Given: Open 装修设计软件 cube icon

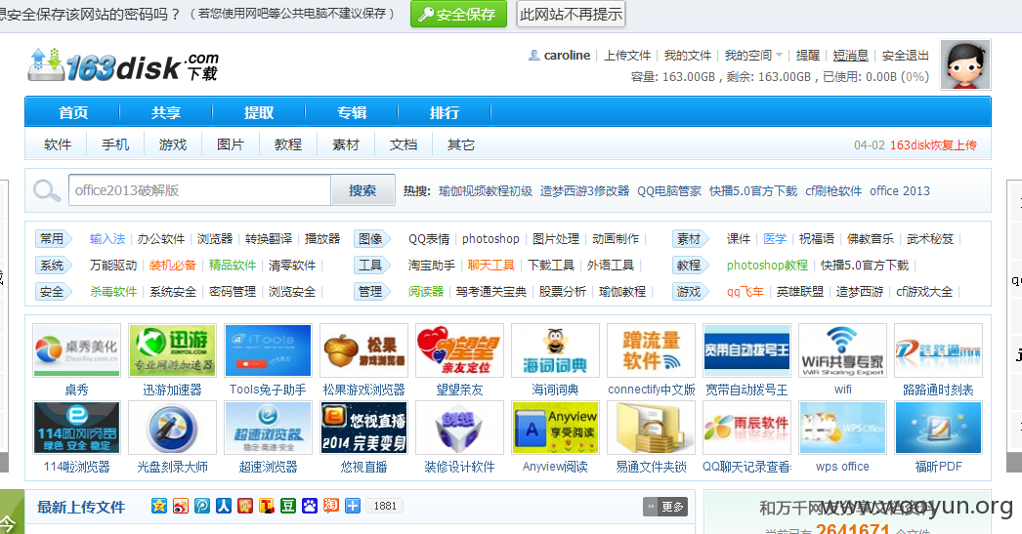Looking at the screenshot, I should click(x=459, y=428).
